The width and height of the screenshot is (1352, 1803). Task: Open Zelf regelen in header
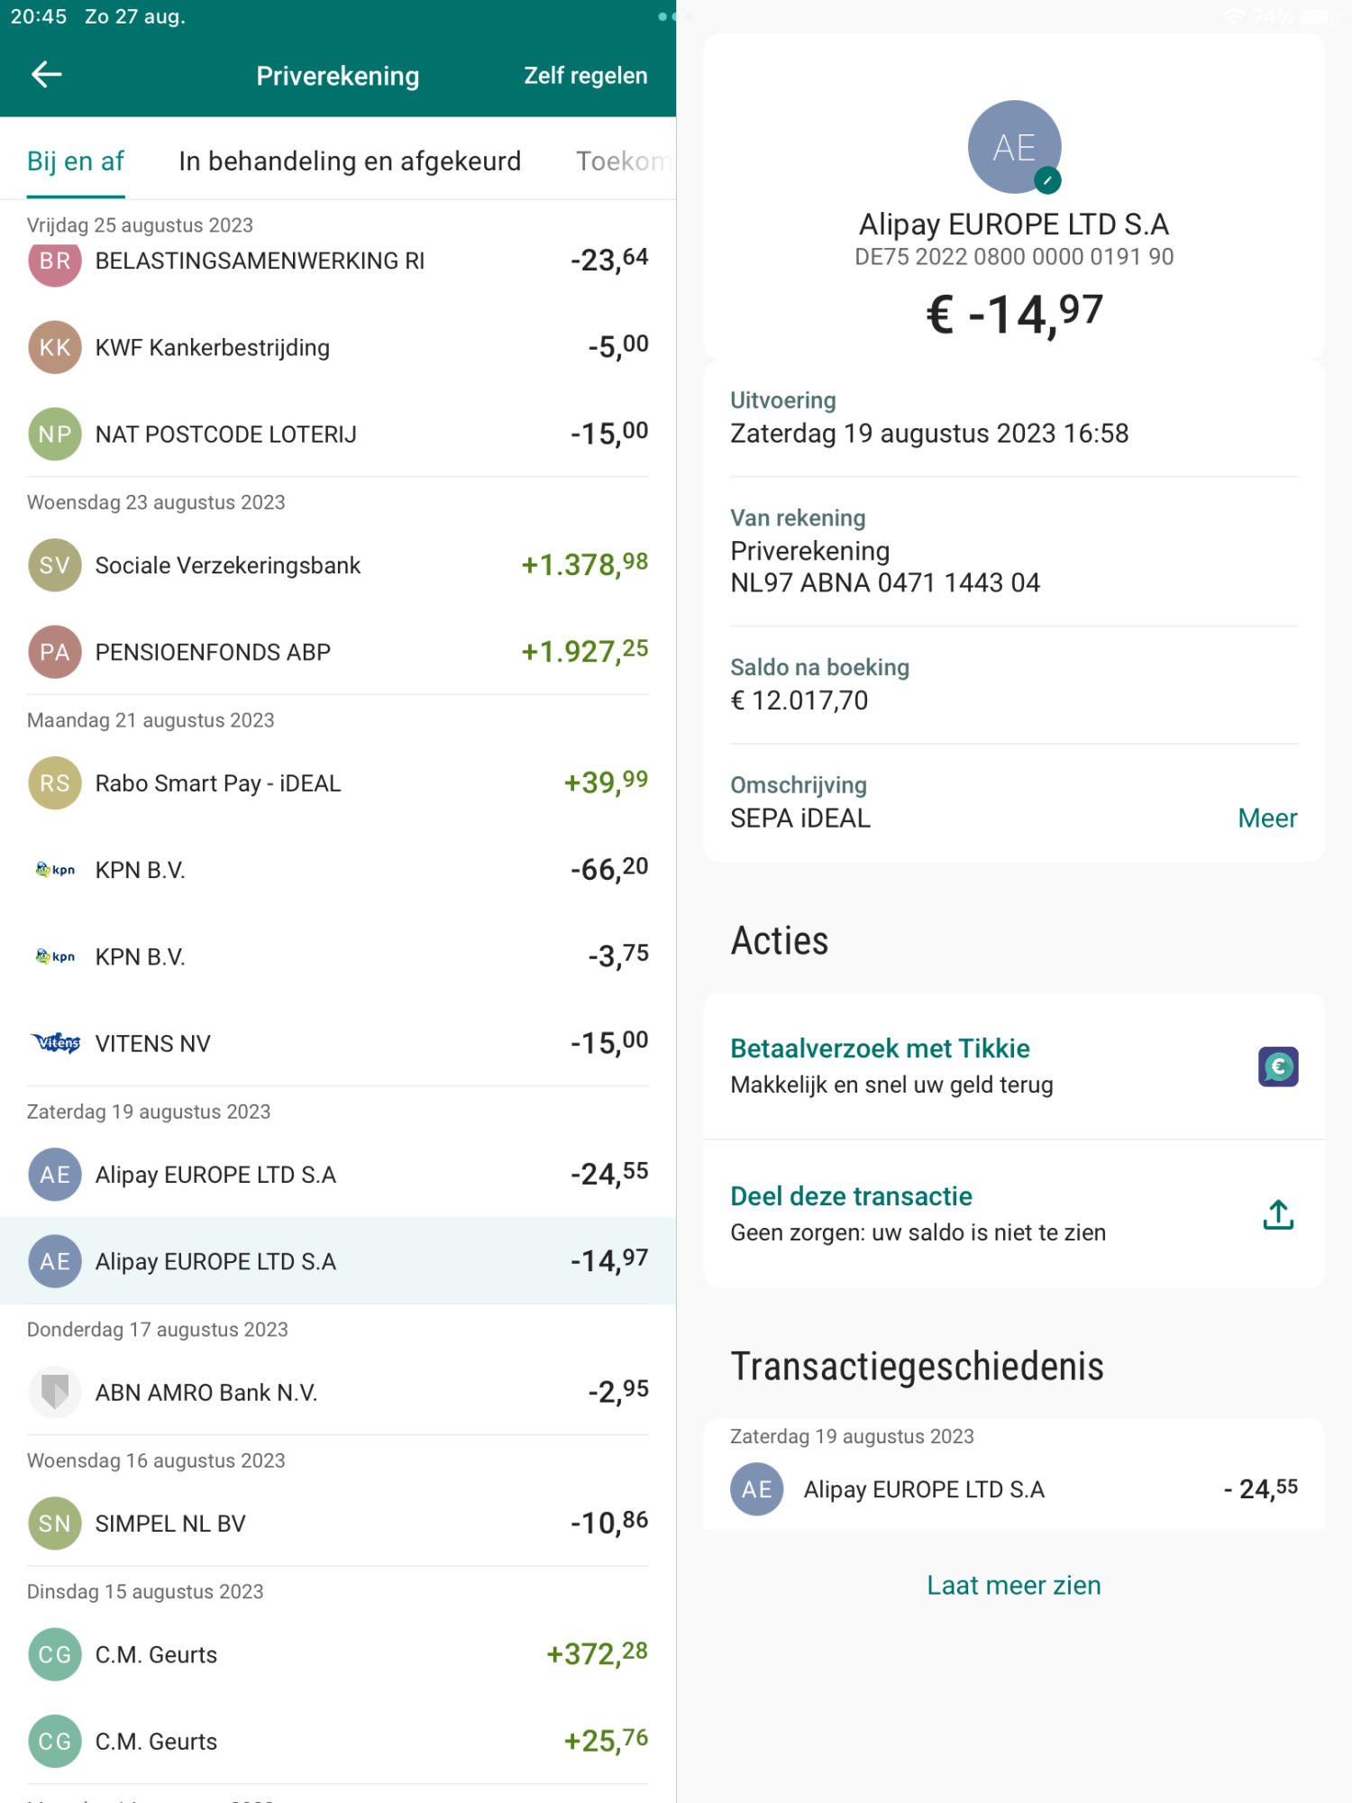(x=585, y=76)
